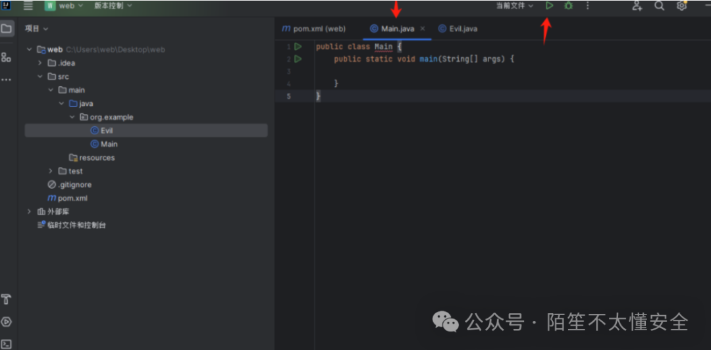Select the java source folder row
711x350 pixels.
pyautogui.click(x=146, y=104)
